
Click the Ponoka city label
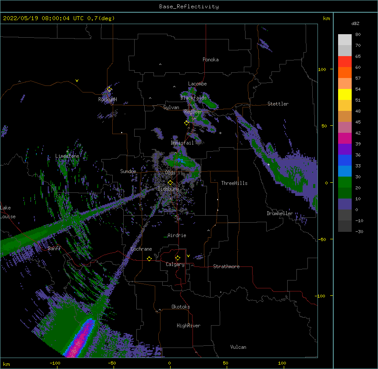pyautogui.click(x=210, y=60)
